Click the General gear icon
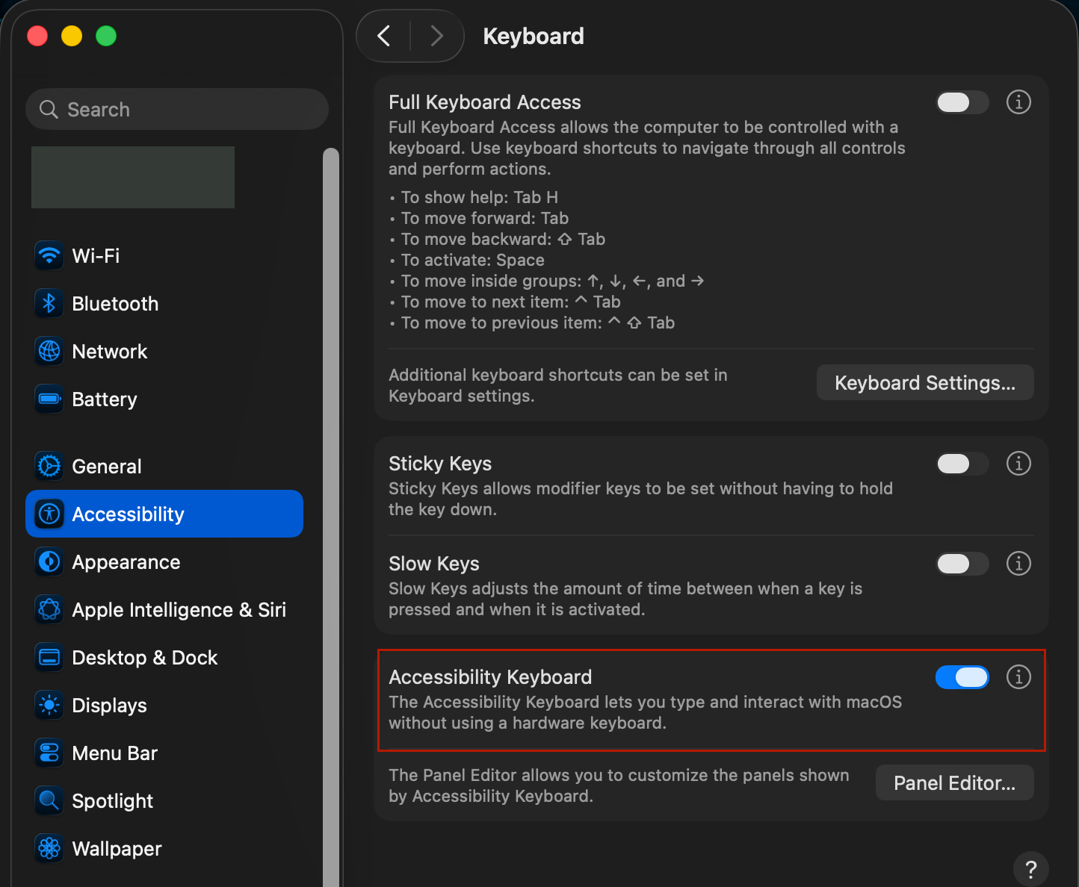This screenshot has width=1079, height=887. [49, 467]
